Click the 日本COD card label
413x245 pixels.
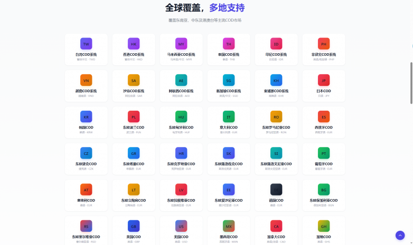tap(324, 91)
